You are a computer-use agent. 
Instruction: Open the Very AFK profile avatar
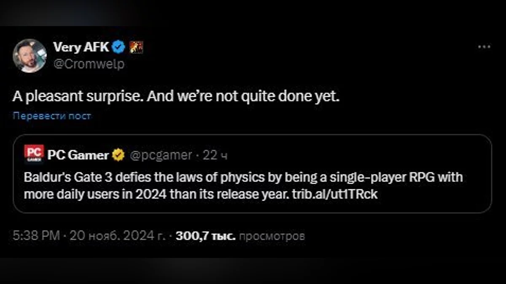click(30, 56)
